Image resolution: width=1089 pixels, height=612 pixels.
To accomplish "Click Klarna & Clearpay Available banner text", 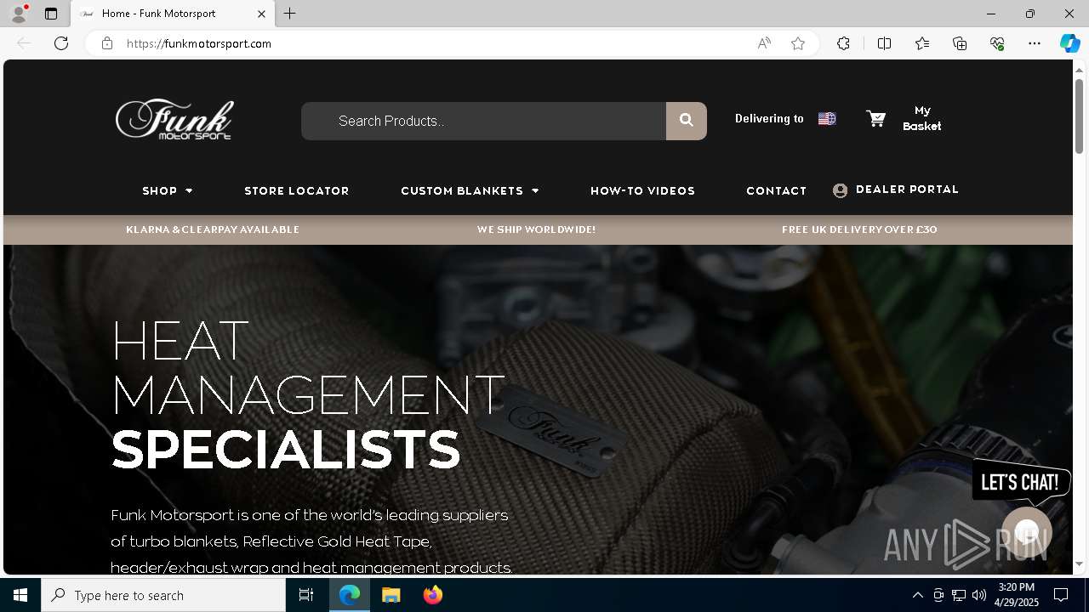I will tap(213, 229).
